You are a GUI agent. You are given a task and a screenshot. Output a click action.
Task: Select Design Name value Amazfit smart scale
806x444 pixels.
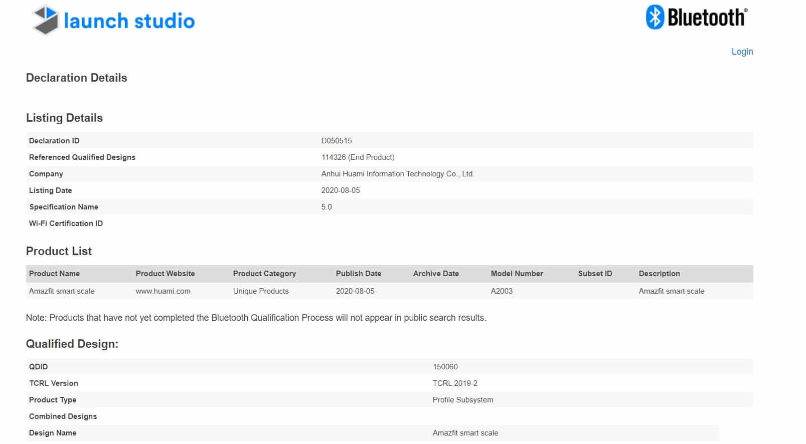tap(465, 433)
